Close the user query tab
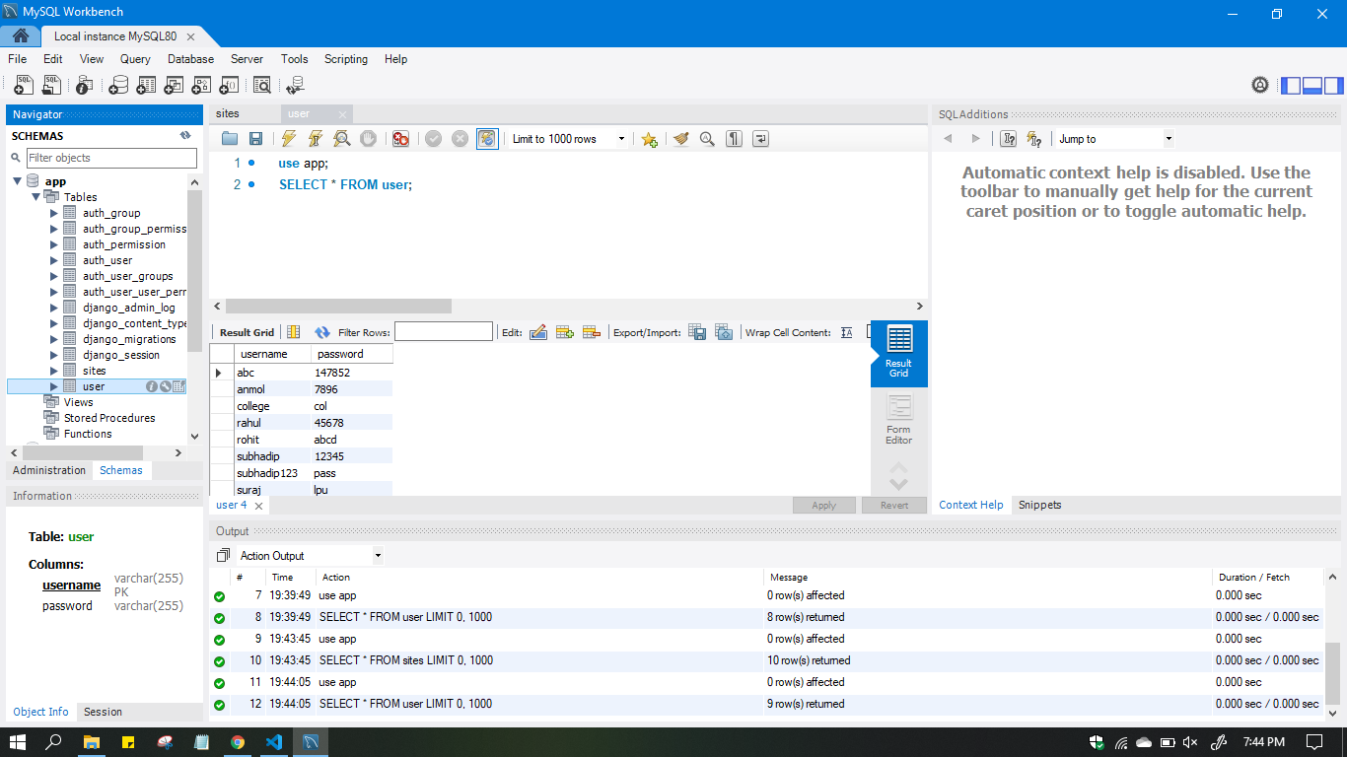The image size is (1347, 757). coord(342,114)
